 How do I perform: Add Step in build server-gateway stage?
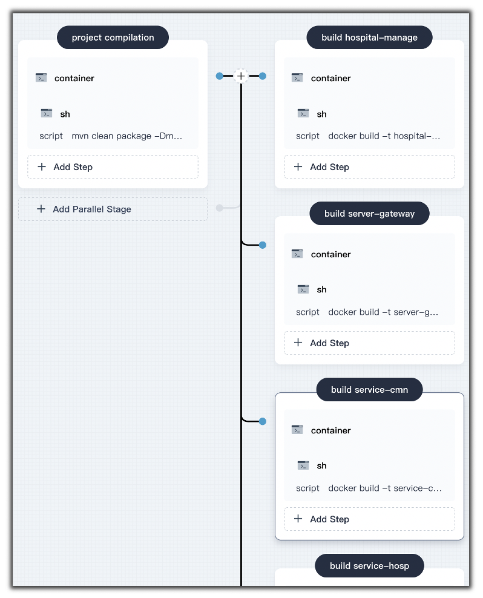pos(369,343)
